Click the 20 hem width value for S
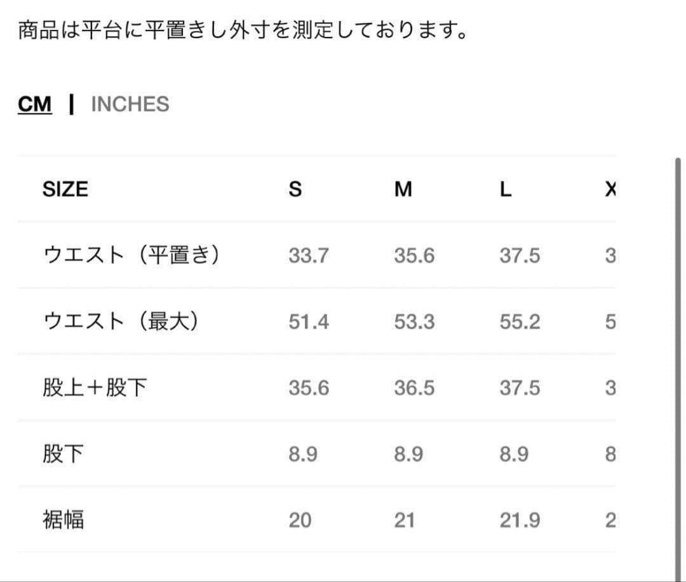686x582 pixels. click(x=300, y=520)
